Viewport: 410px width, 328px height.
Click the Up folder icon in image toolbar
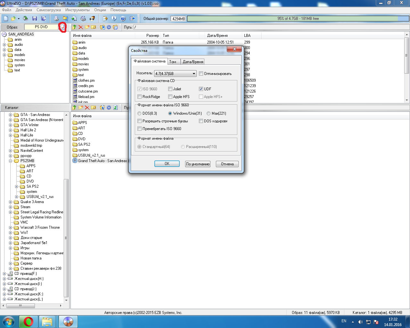(74, 27)
